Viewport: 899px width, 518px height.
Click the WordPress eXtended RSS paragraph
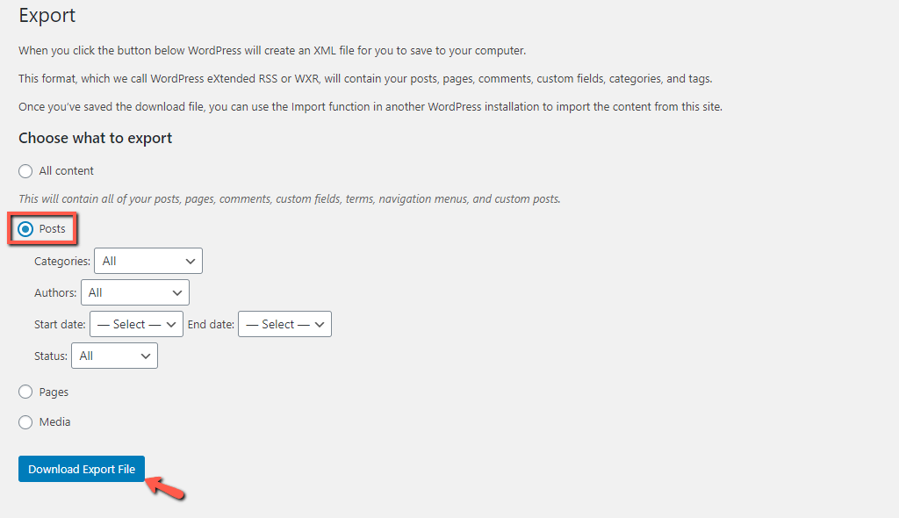(x=365, y=79)
